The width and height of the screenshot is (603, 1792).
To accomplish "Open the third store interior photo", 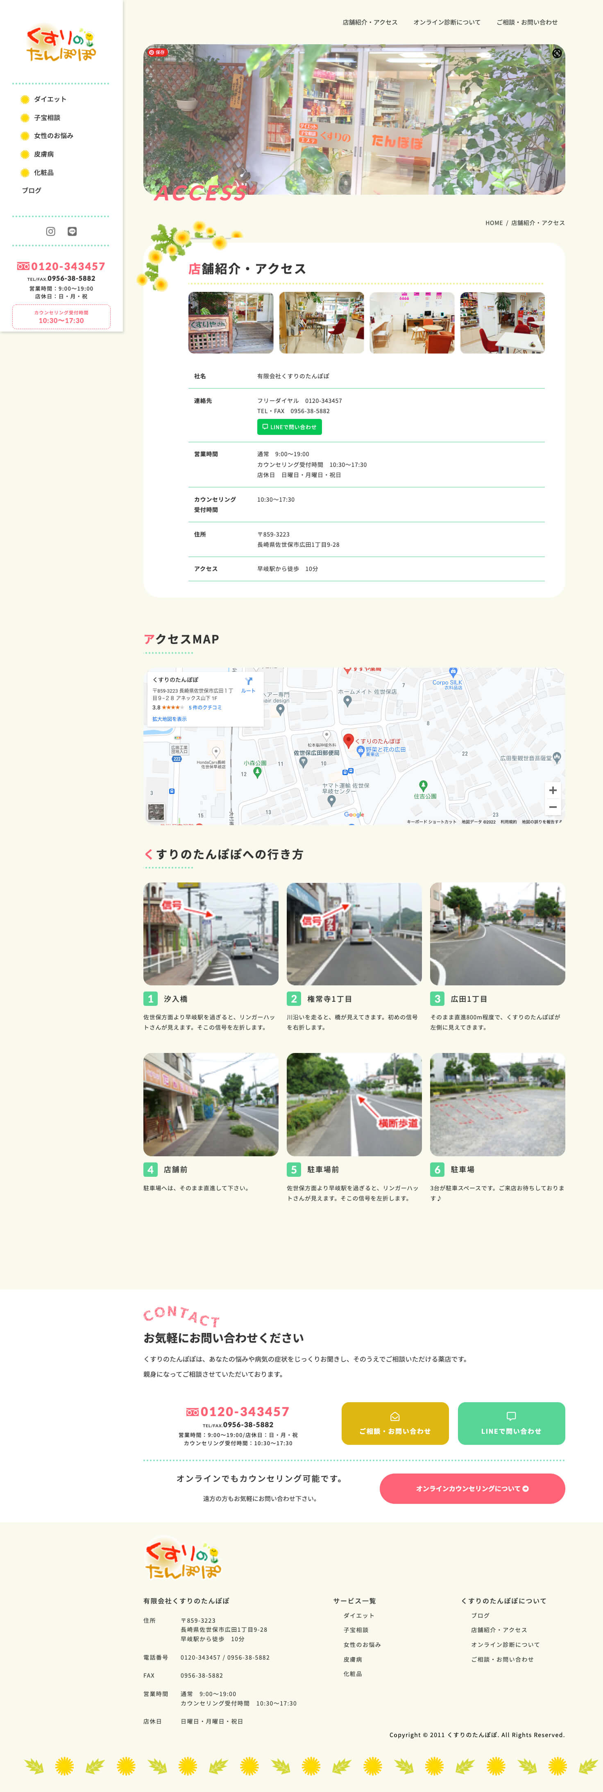I will click(412, 323).
